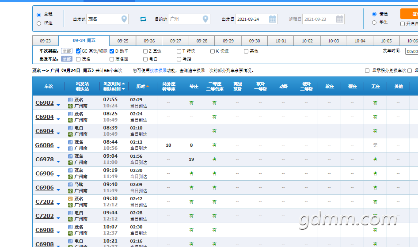This screenshot has height=247, width=418.
Task: Uncheck the GC-高铁/城际 train type checkbox
Action: 78,51
